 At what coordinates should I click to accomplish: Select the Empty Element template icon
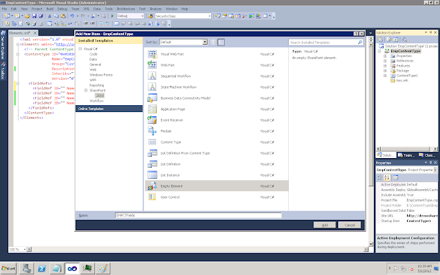[x=152, y=186]
